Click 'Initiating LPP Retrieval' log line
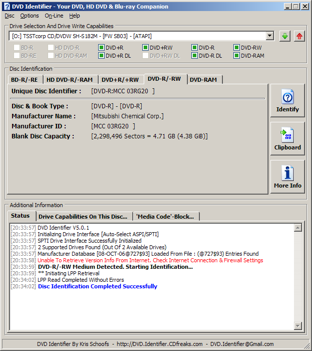The height and width of the screenshot is (351, 312). (69, 273)
